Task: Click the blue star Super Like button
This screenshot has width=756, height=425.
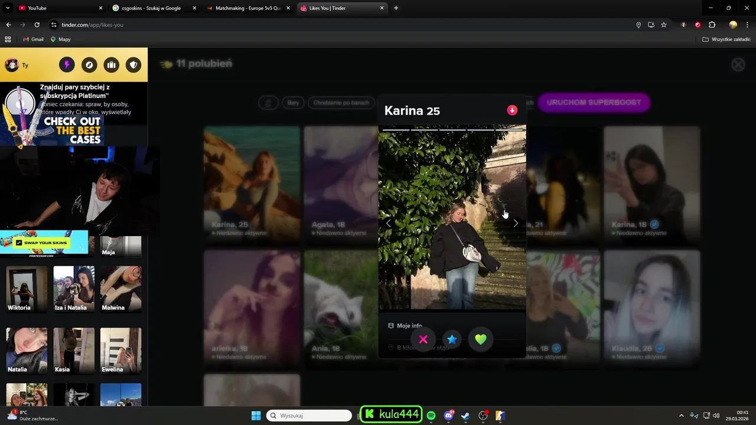Action: 452,339
